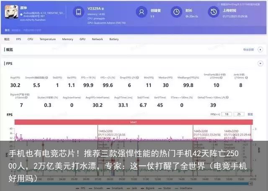Collapse the FPS section via dropdown arrow

260,64
